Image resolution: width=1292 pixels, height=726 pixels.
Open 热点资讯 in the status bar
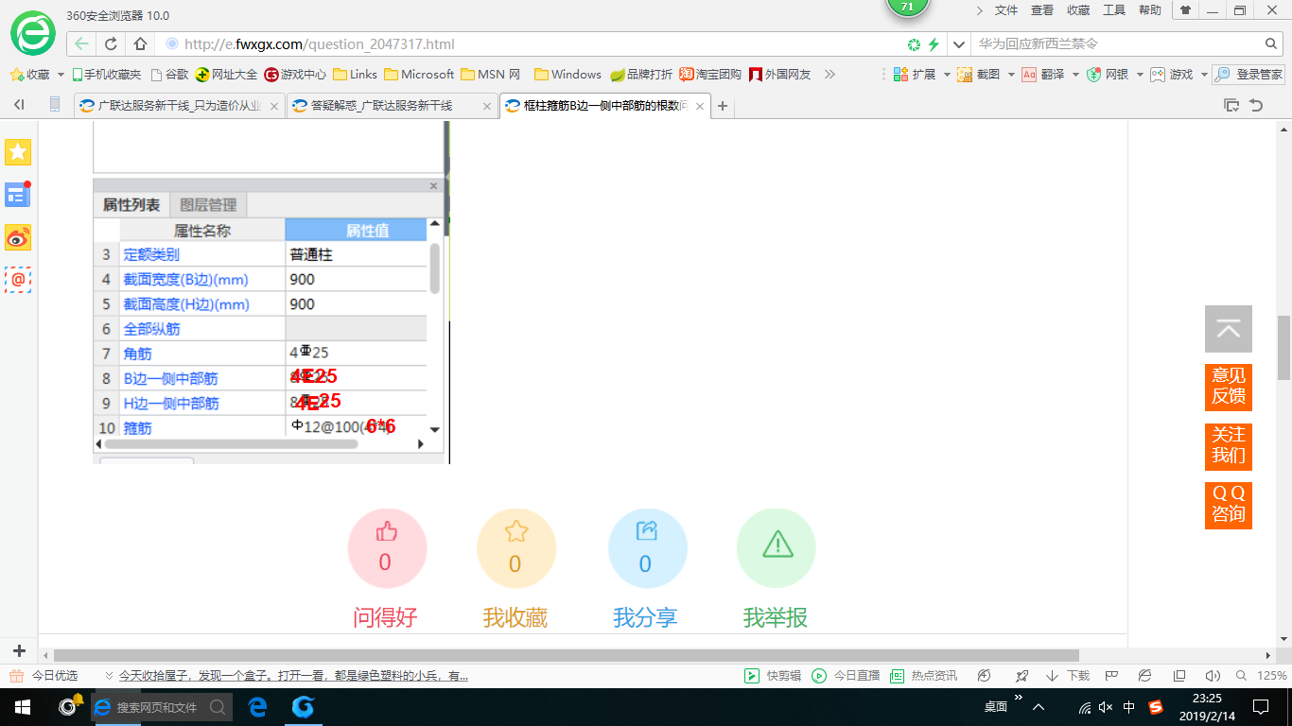[924, 676]
